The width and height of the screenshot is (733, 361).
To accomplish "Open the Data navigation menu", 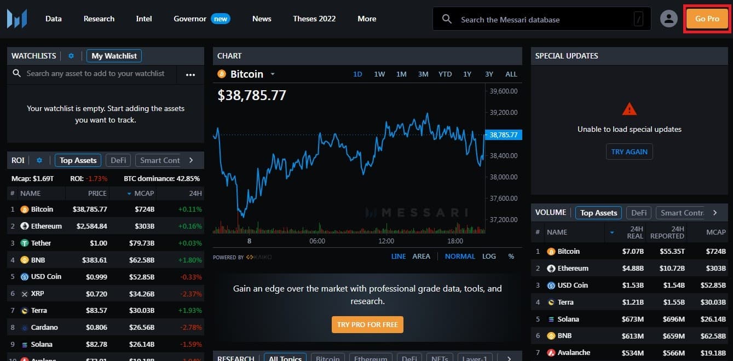I will point(54,19).
